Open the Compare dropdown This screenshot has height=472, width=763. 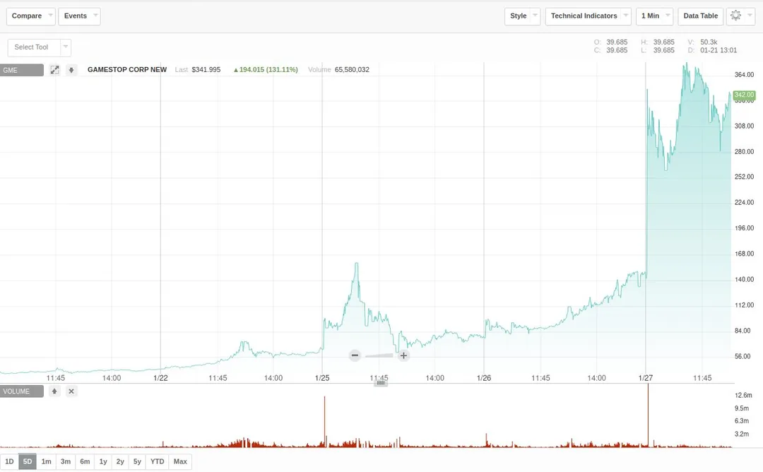pos(30,16)
